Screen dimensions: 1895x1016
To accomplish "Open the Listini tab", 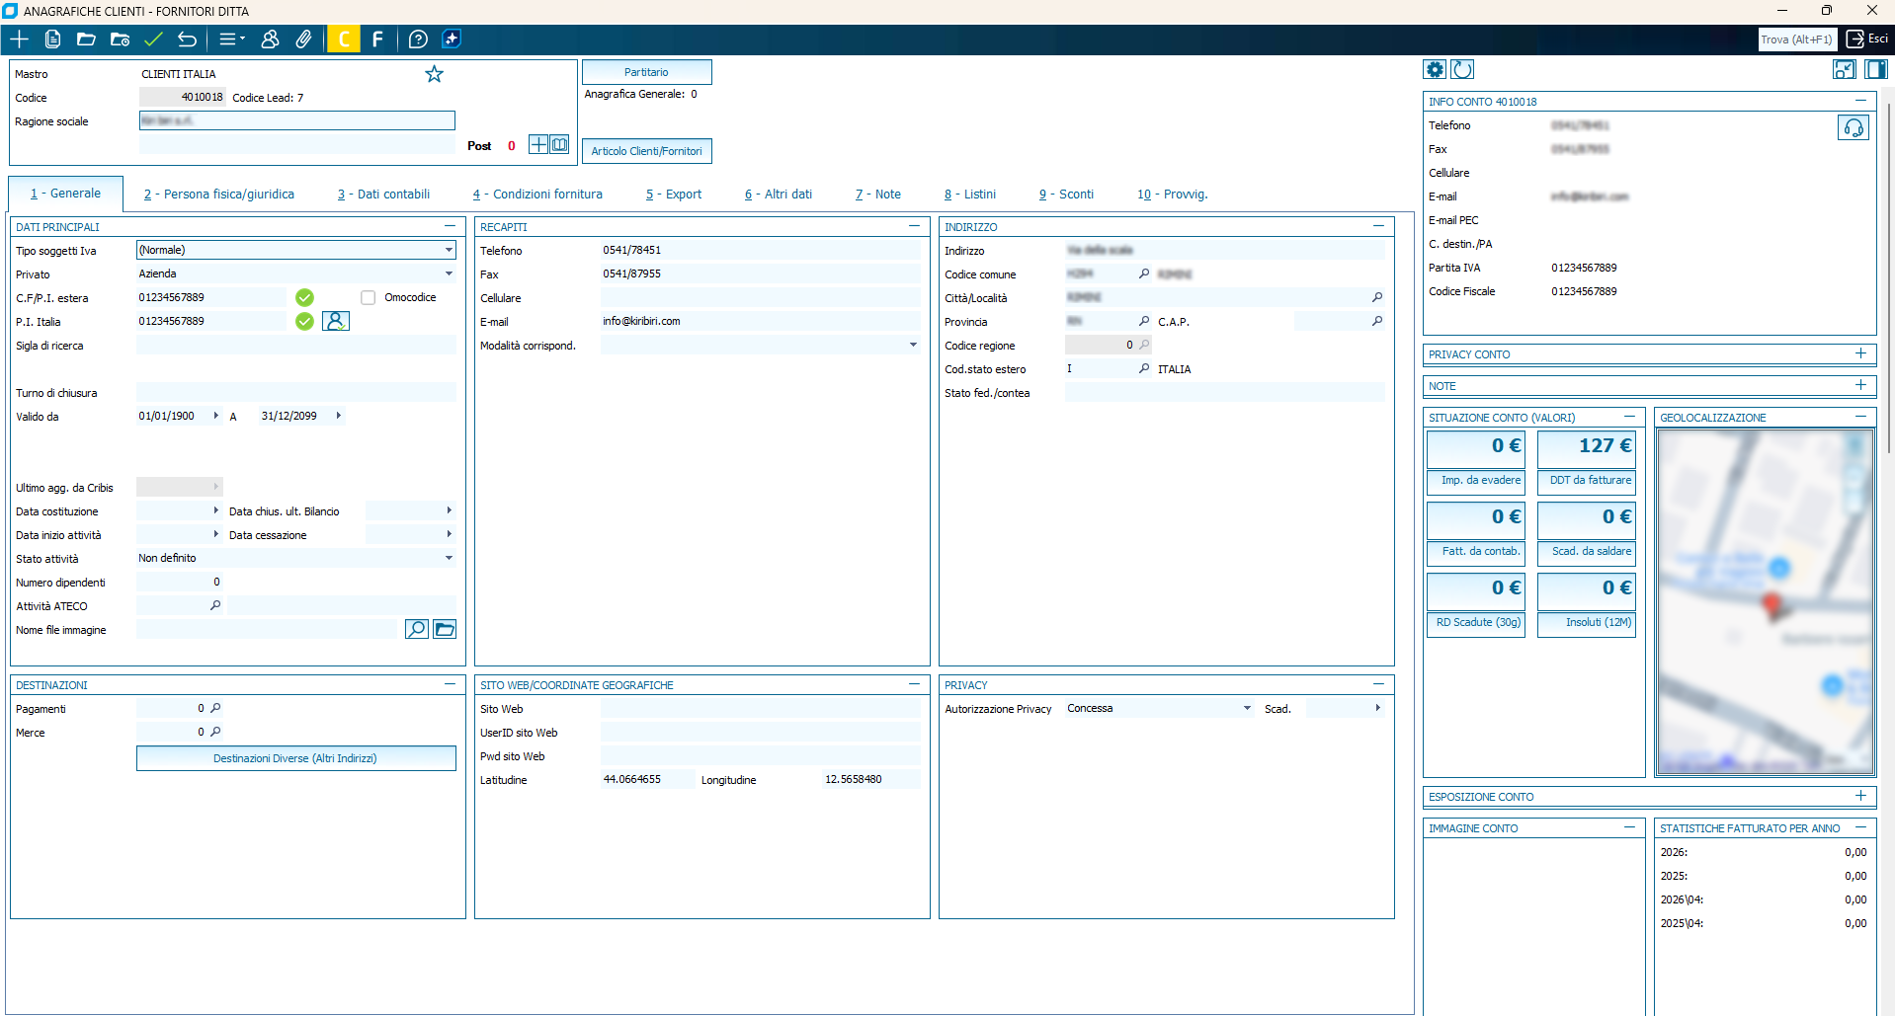I will tap(969, 195).
